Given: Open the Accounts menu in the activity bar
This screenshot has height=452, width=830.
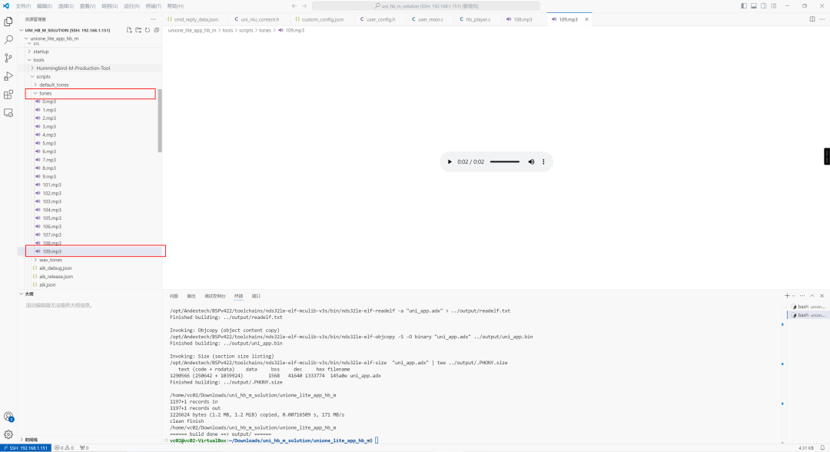Looking at the screenshot, I should [x=8, y=417].
